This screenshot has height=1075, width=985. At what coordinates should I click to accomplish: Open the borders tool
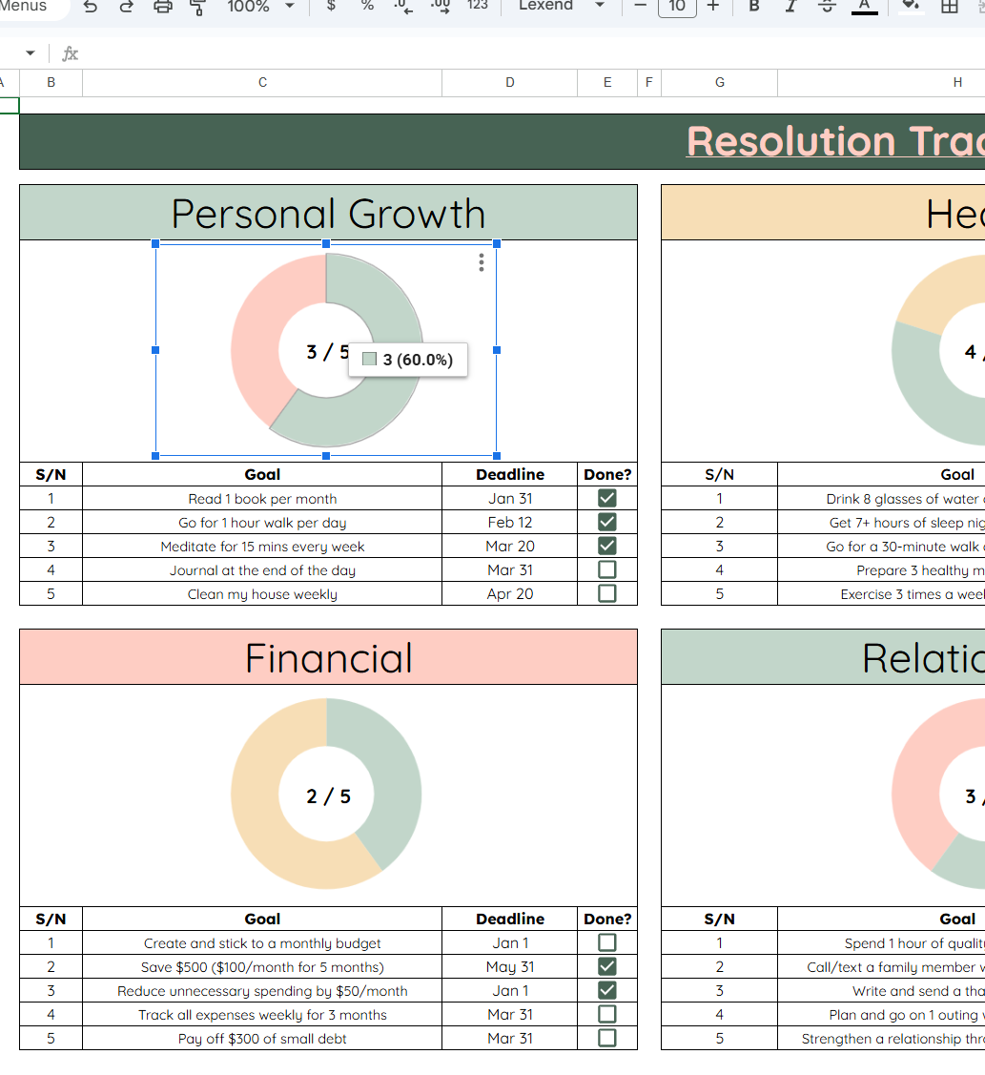(950, 6)
